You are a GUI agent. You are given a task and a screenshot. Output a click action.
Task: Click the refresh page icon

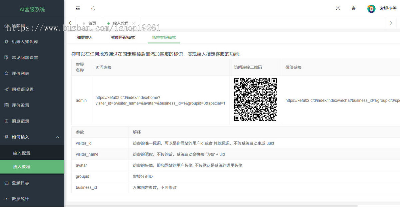pos(93,8)
